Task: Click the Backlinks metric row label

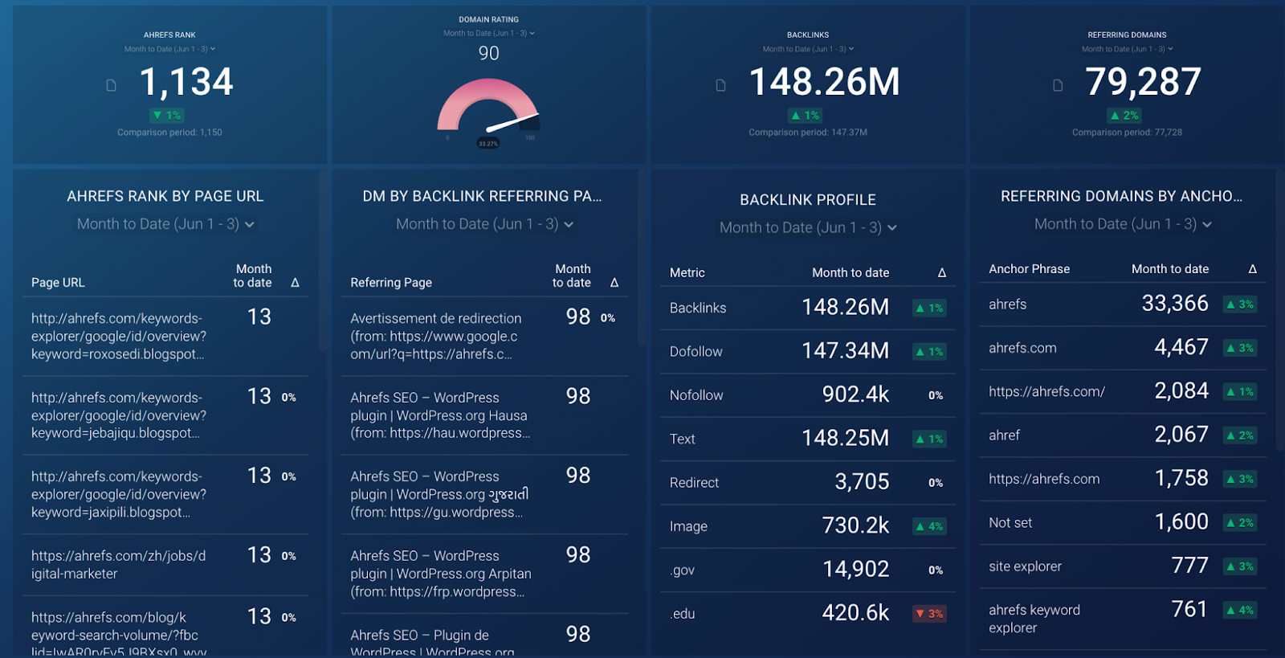Action: (698, 309)
